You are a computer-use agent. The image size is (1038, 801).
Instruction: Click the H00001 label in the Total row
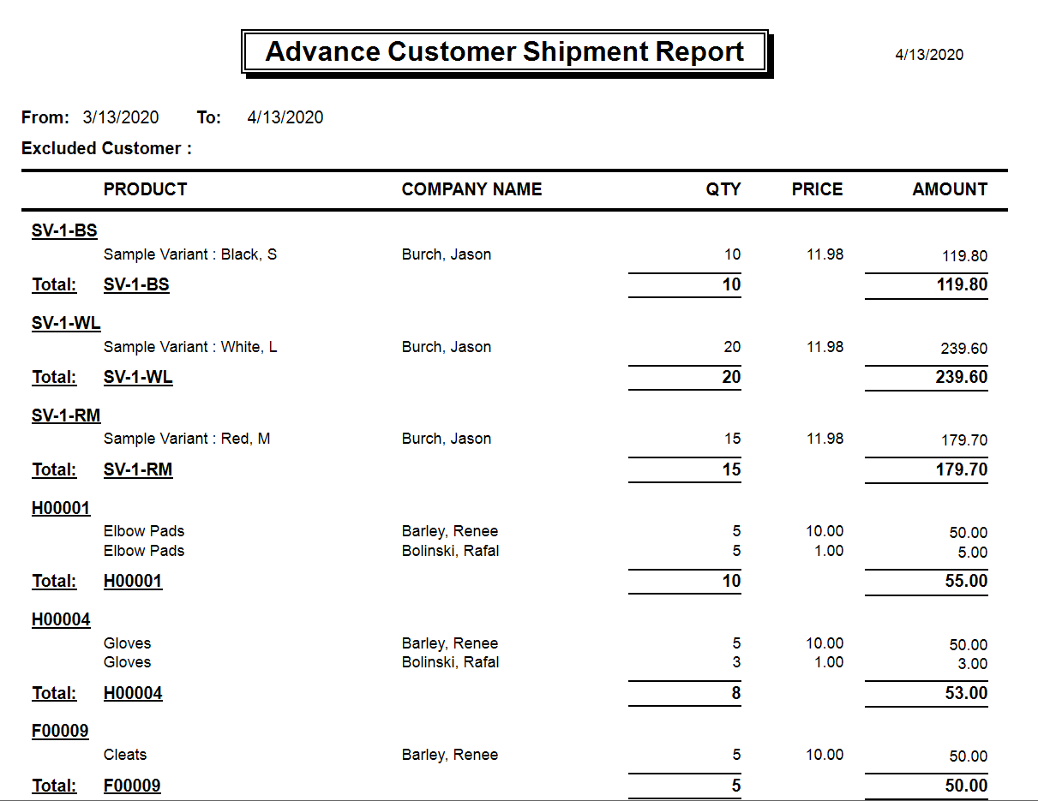133,581
